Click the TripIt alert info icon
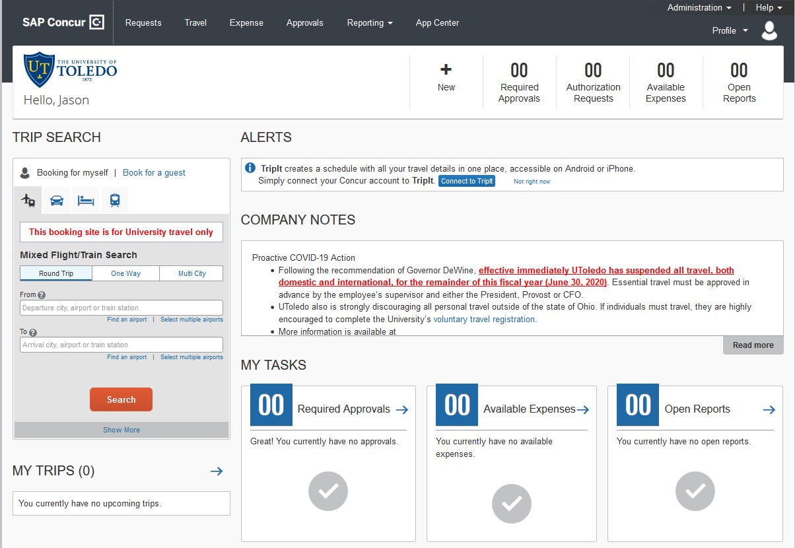Screen dimensions: 795x548 click(250, 168)
